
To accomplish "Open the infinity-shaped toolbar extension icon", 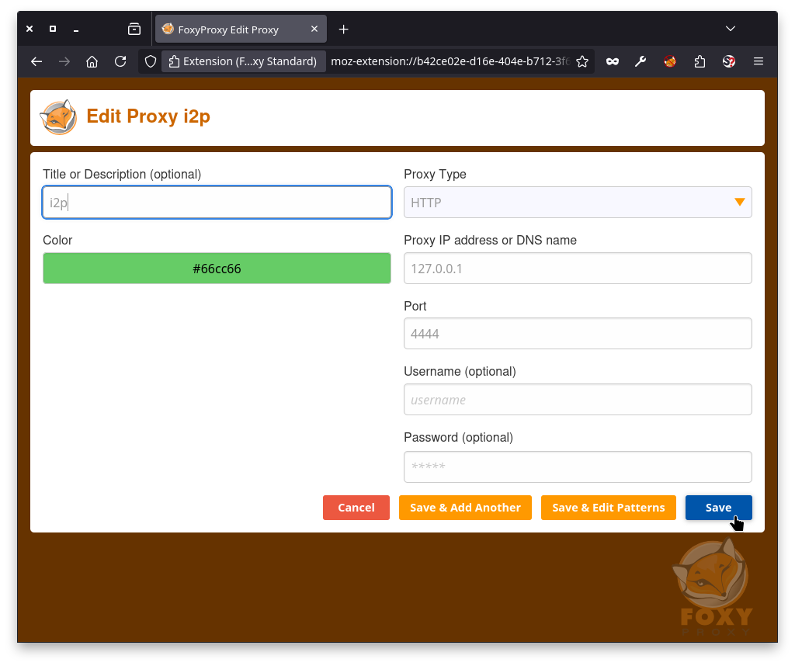I will pos(613,61).
